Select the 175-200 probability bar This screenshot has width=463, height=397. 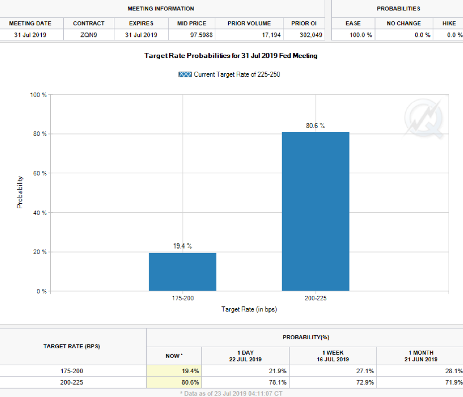183,272
